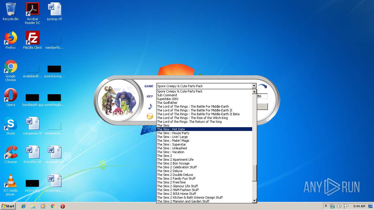
Task: Select The Sims 2 H&M Fashion Stuff
Action: (204, 190)
